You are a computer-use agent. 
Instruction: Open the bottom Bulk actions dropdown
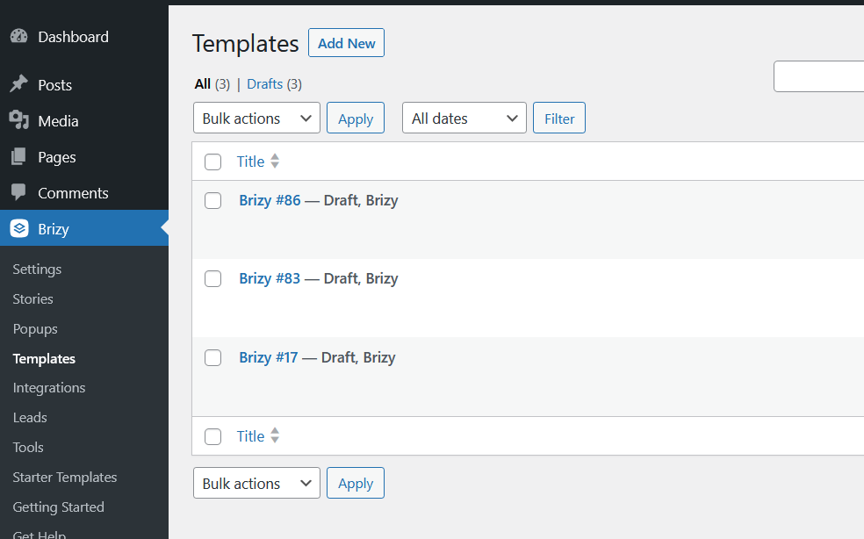256,483
